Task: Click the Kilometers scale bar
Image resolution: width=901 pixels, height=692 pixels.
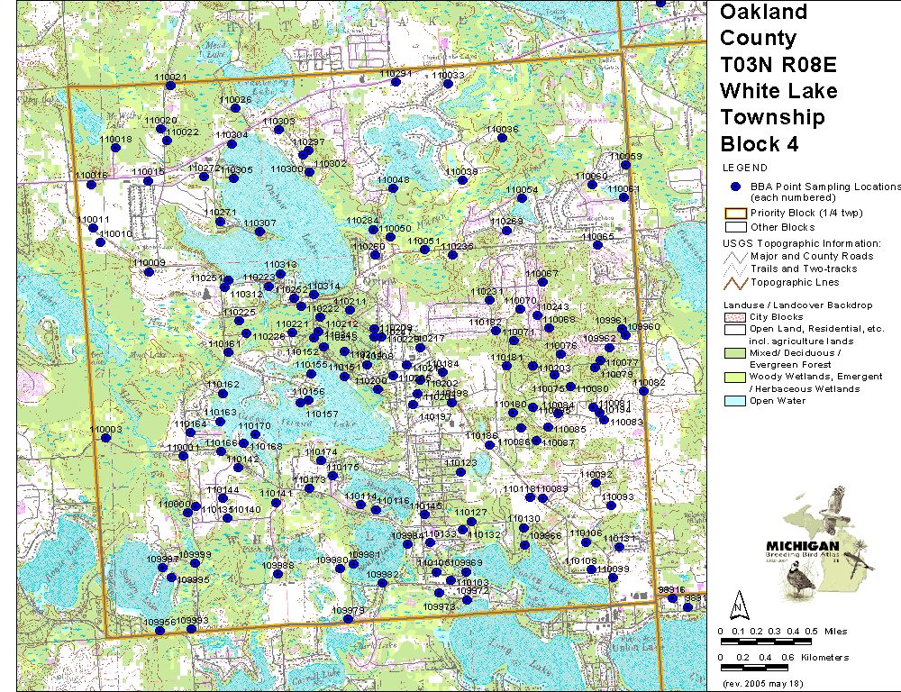Action: coord(766,668)
